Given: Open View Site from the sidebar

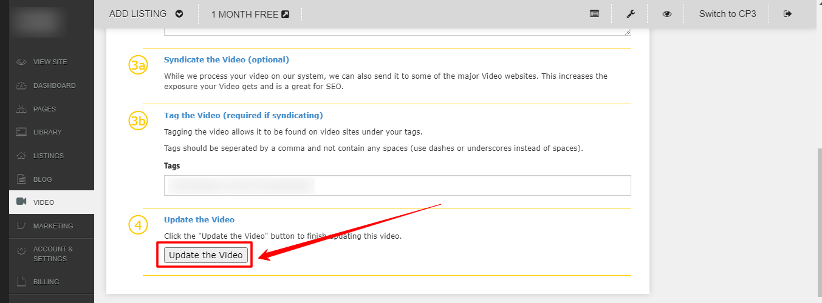Looking at the screenshot, I should [x=50, y=62].
